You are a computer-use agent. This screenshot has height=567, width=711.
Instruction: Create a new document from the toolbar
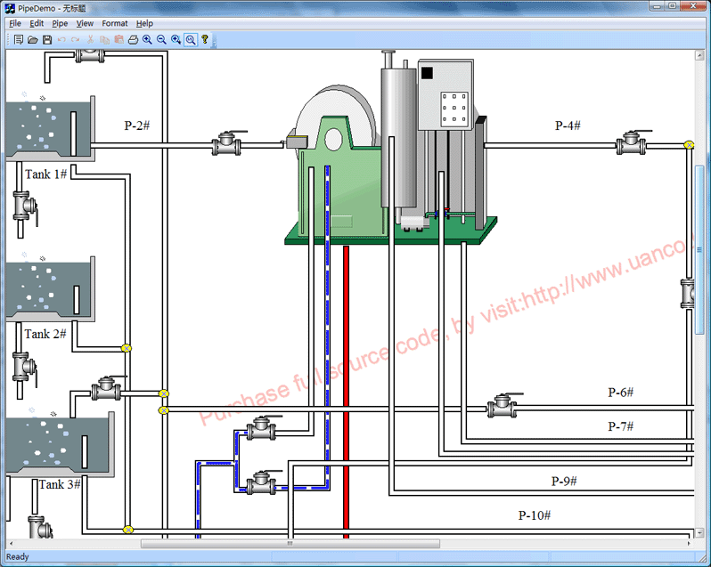[x=19, y=39]
